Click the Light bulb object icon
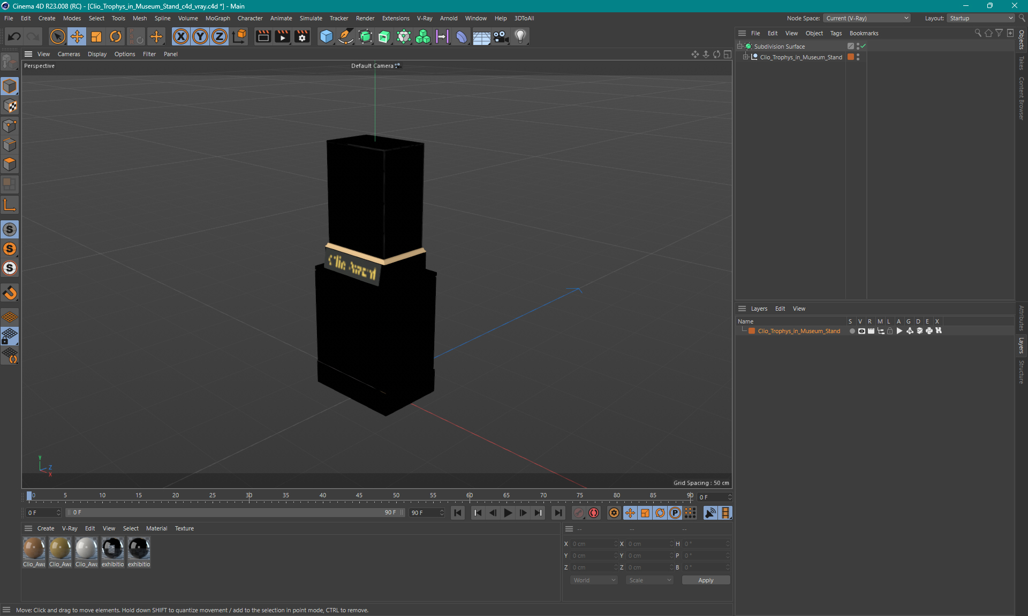 coord(520,36)
